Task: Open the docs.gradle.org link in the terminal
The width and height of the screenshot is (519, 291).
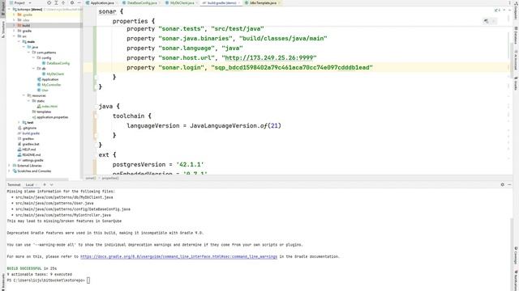Action: tap(178, 256)
